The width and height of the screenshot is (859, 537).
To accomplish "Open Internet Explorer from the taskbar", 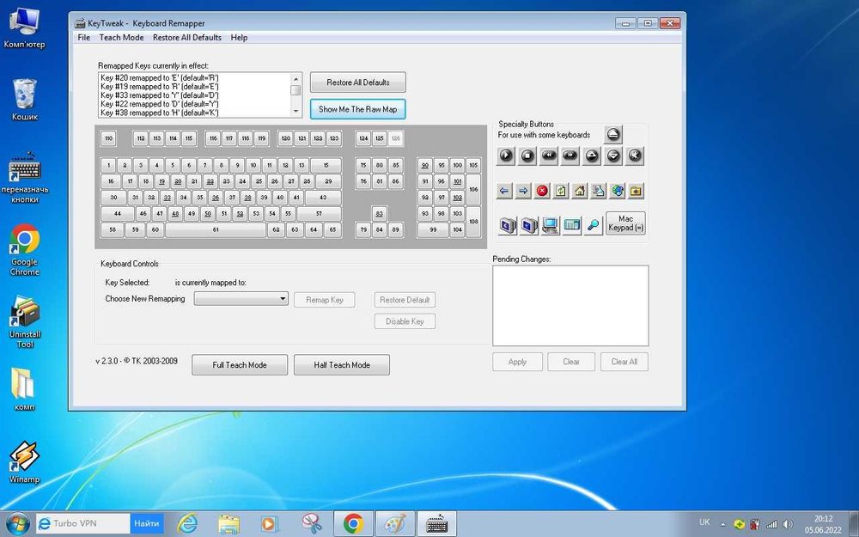I will coord(186,524).
